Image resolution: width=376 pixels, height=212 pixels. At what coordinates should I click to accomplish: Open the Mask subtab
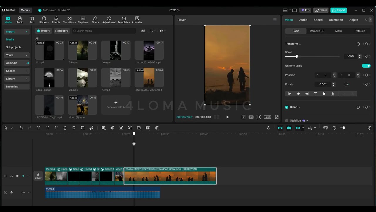[x=338, y=31]
